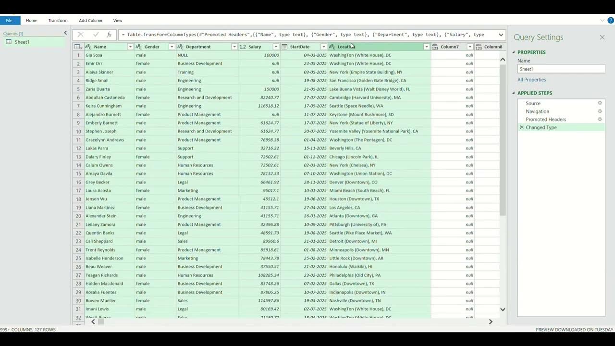Close the Query Settings pane
615x346 pixels.
click(x=602, y=37)
